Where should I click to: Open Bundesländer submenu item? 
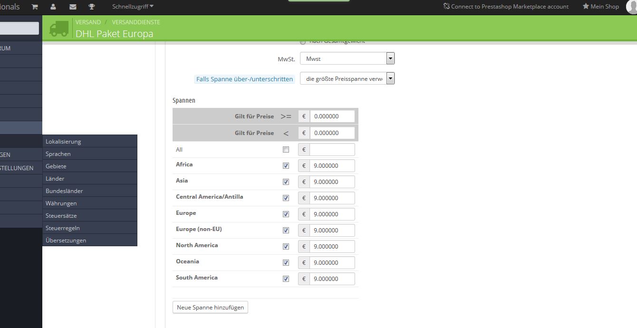pos(90,191)
